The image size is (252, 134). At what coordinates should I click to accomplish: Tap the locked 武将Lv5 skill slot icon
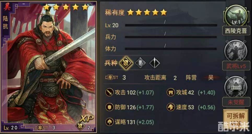(236, 51)
